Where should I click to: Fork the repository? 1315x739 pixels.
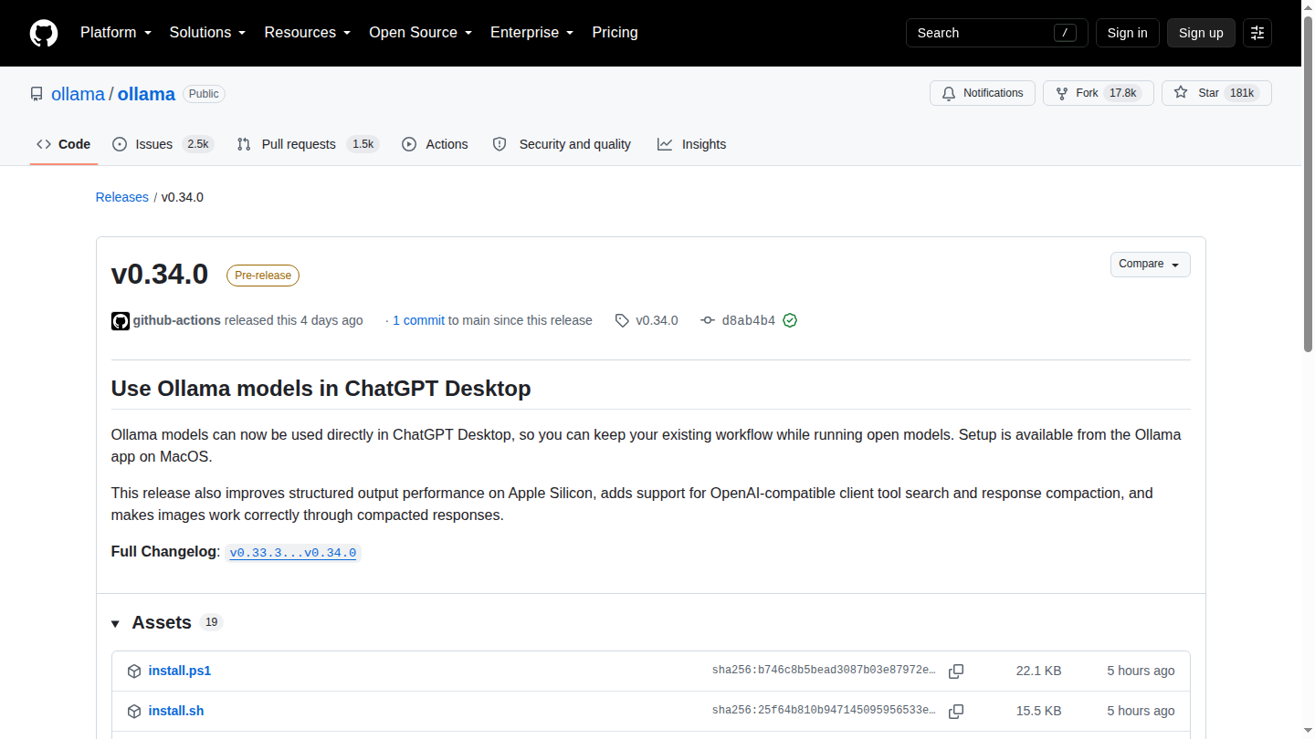point(1099,93)
